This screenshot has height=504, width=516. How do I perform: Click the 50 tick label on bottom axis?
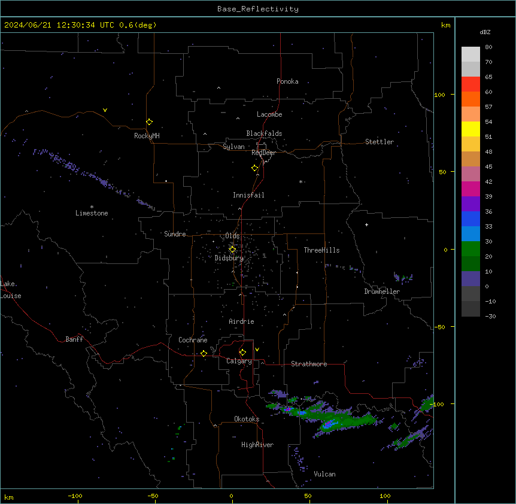pyautogui.click(x=308, y=496)
